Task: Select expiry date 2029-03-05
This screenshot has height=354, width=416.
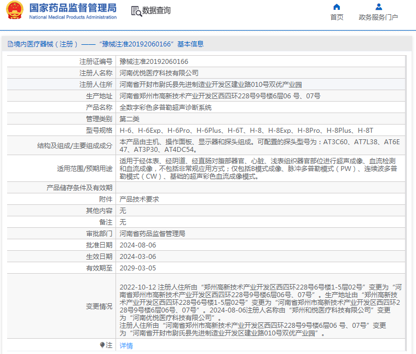Action: point(138,268)
